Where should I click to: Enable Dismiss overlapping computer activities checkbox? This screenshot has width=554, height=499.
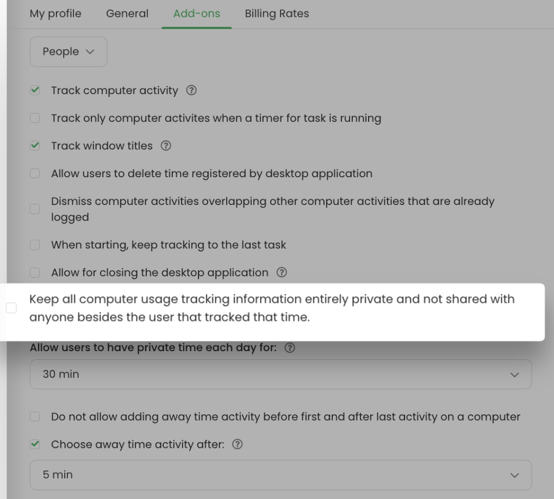(35, 209)
